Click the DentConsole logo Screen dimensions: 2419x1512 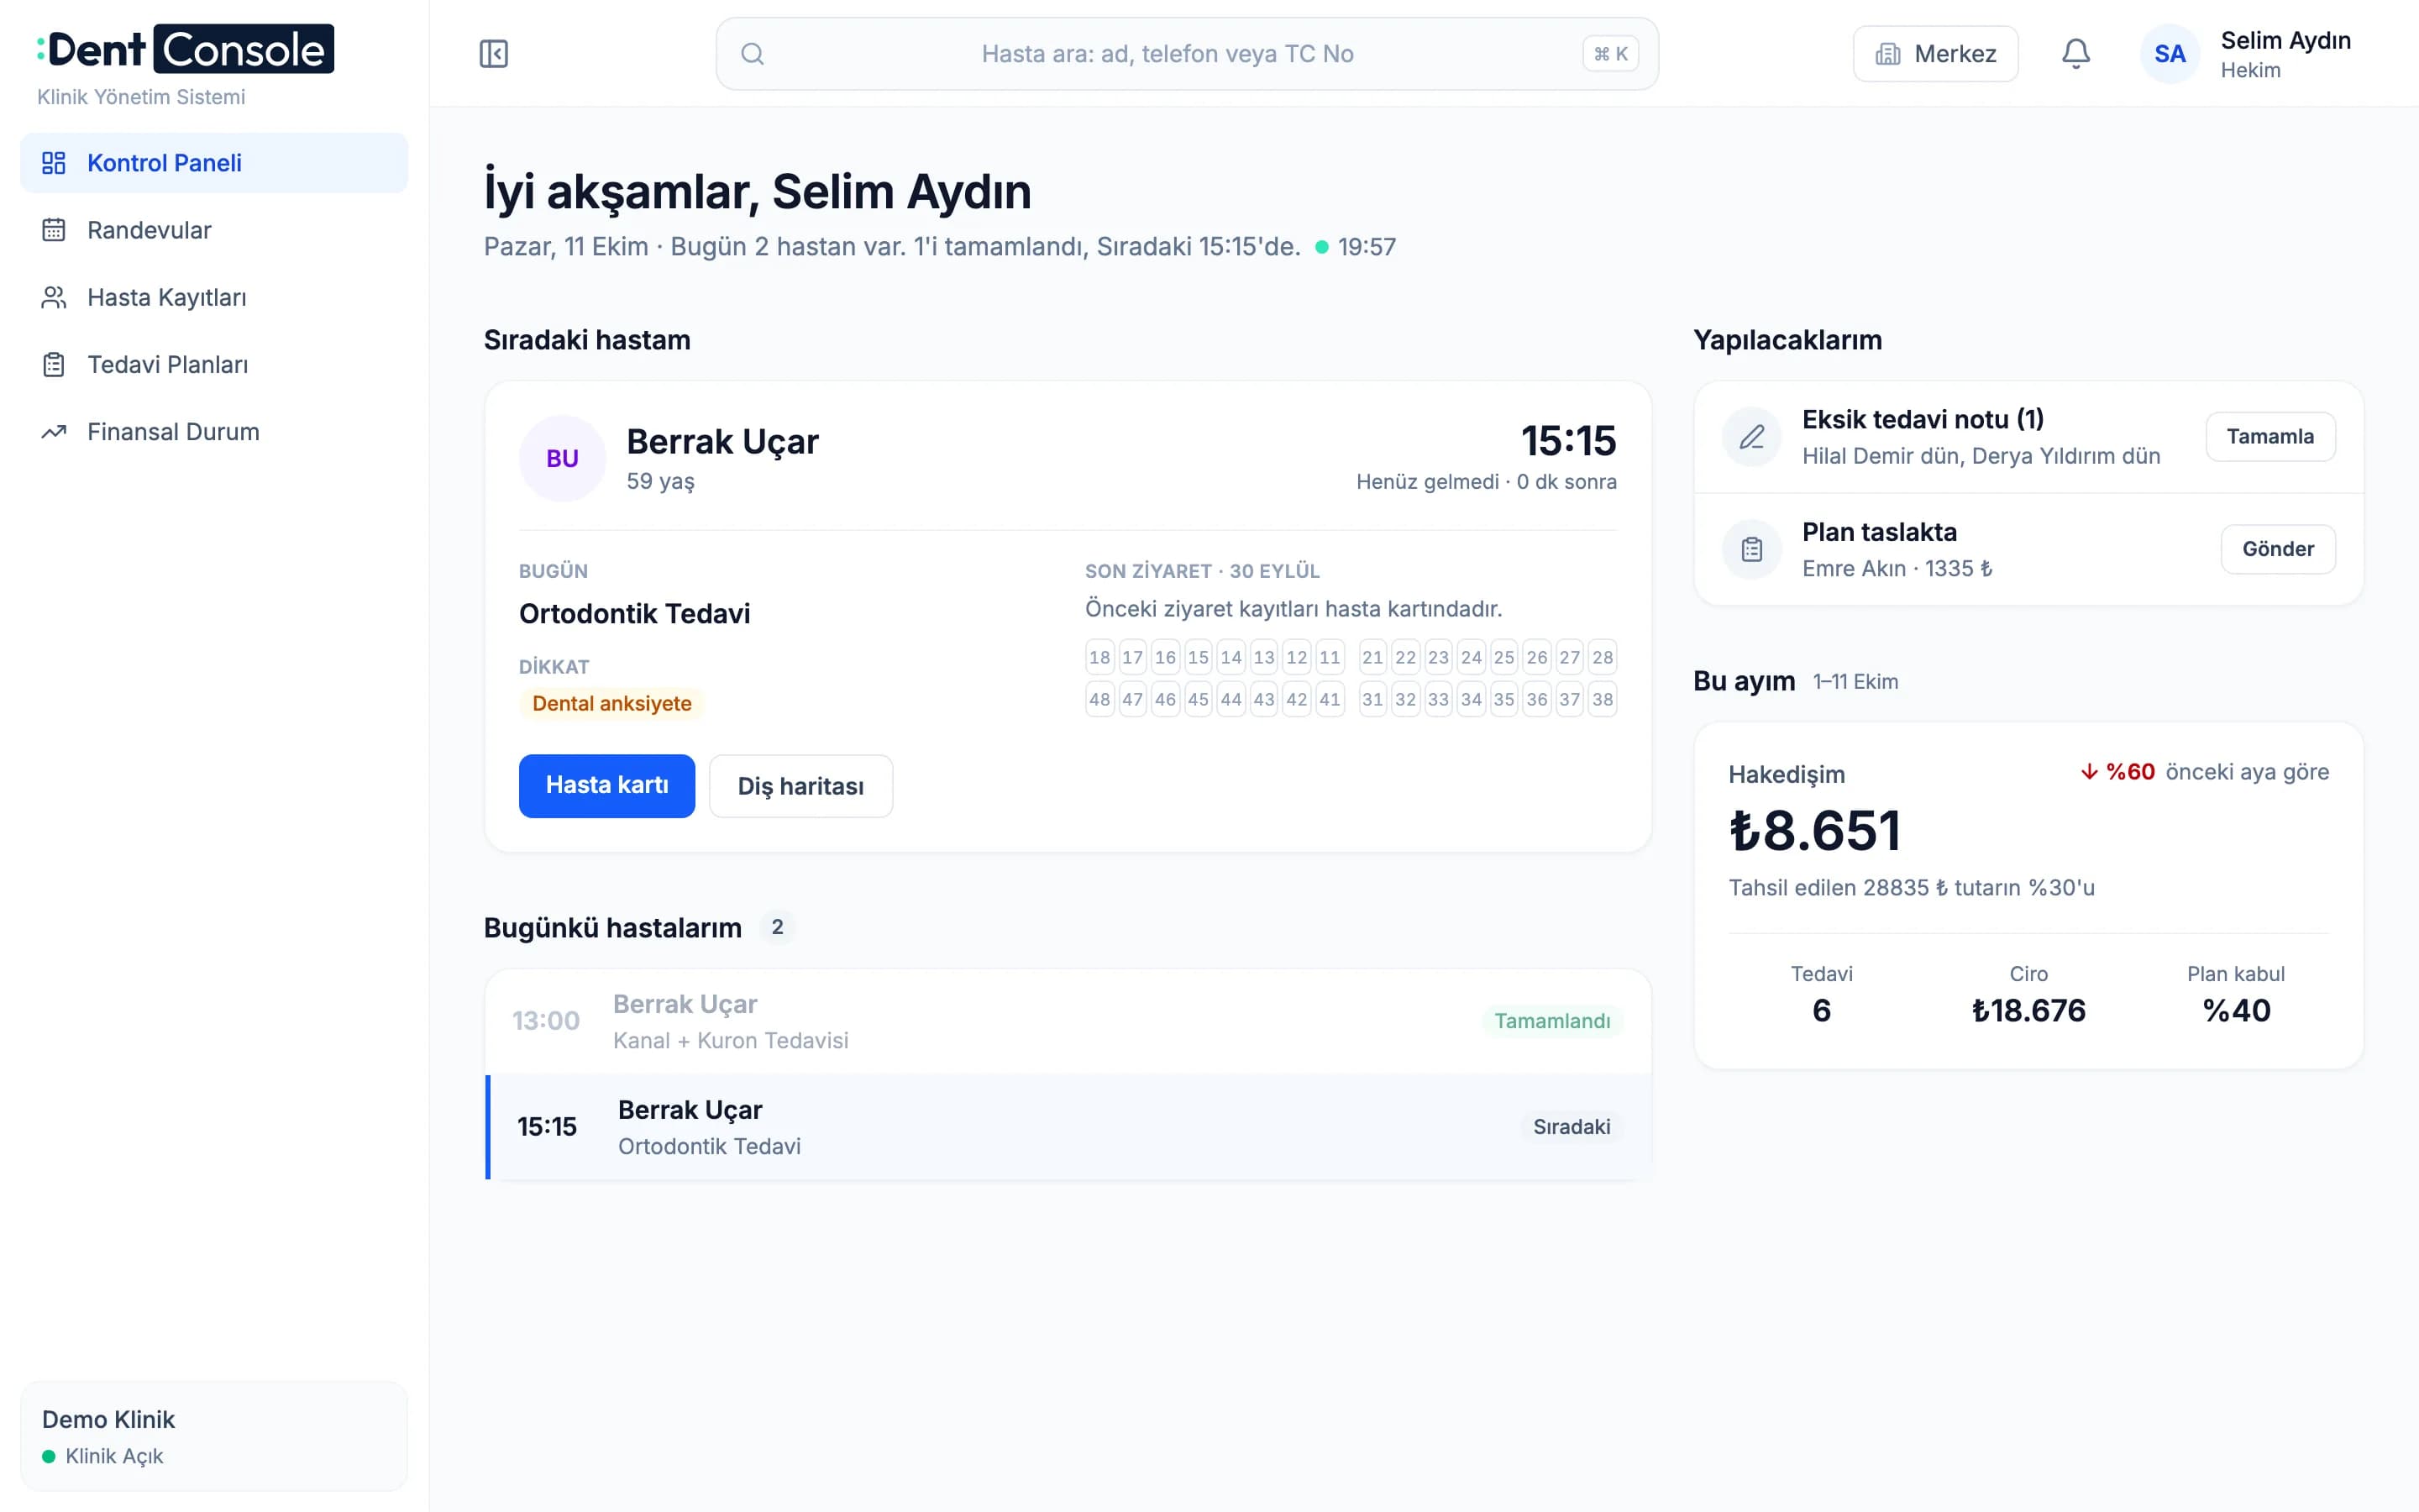[186, 49]
